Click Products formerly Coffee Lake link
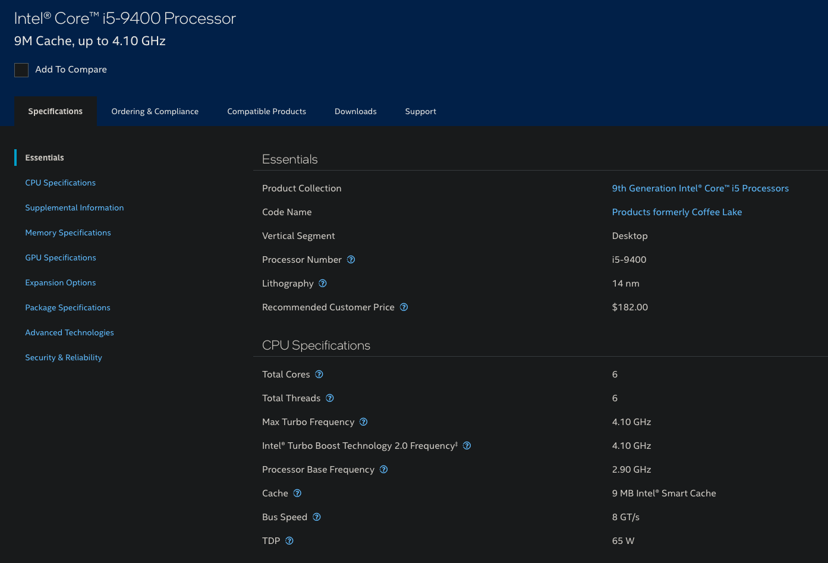The image size is (828, 563). click(677, 212)
